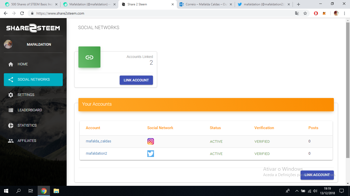Open the MetaMask fox extension

click(324, 13)
